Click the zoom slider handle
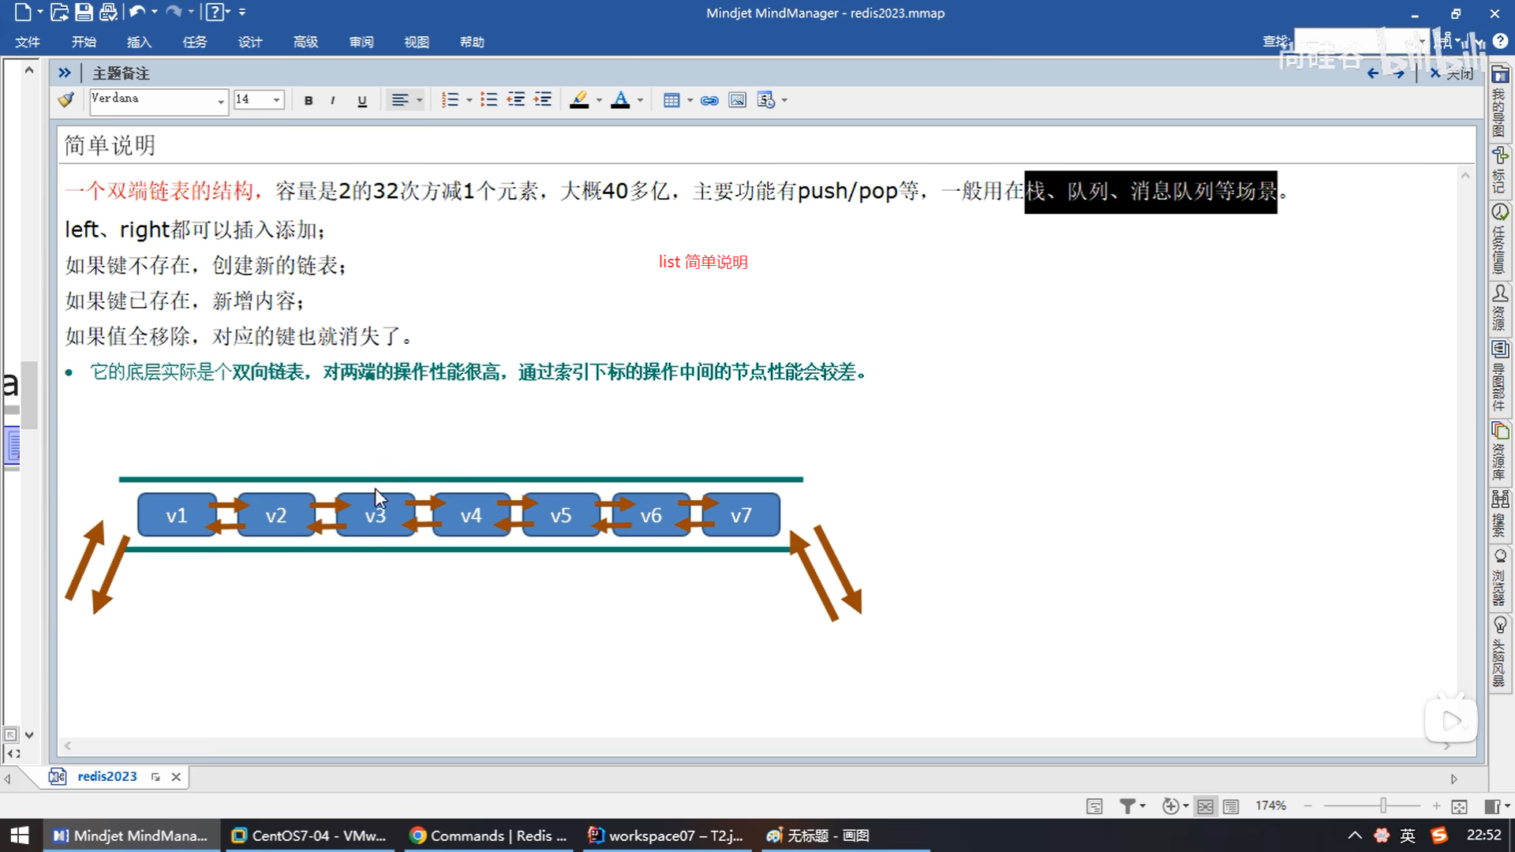 (1382, 805)
